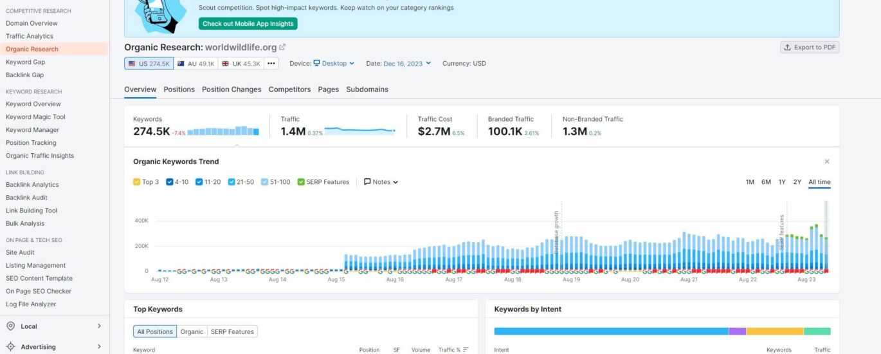Click Check out Mobile App Insights button

(x=248, y=24)
